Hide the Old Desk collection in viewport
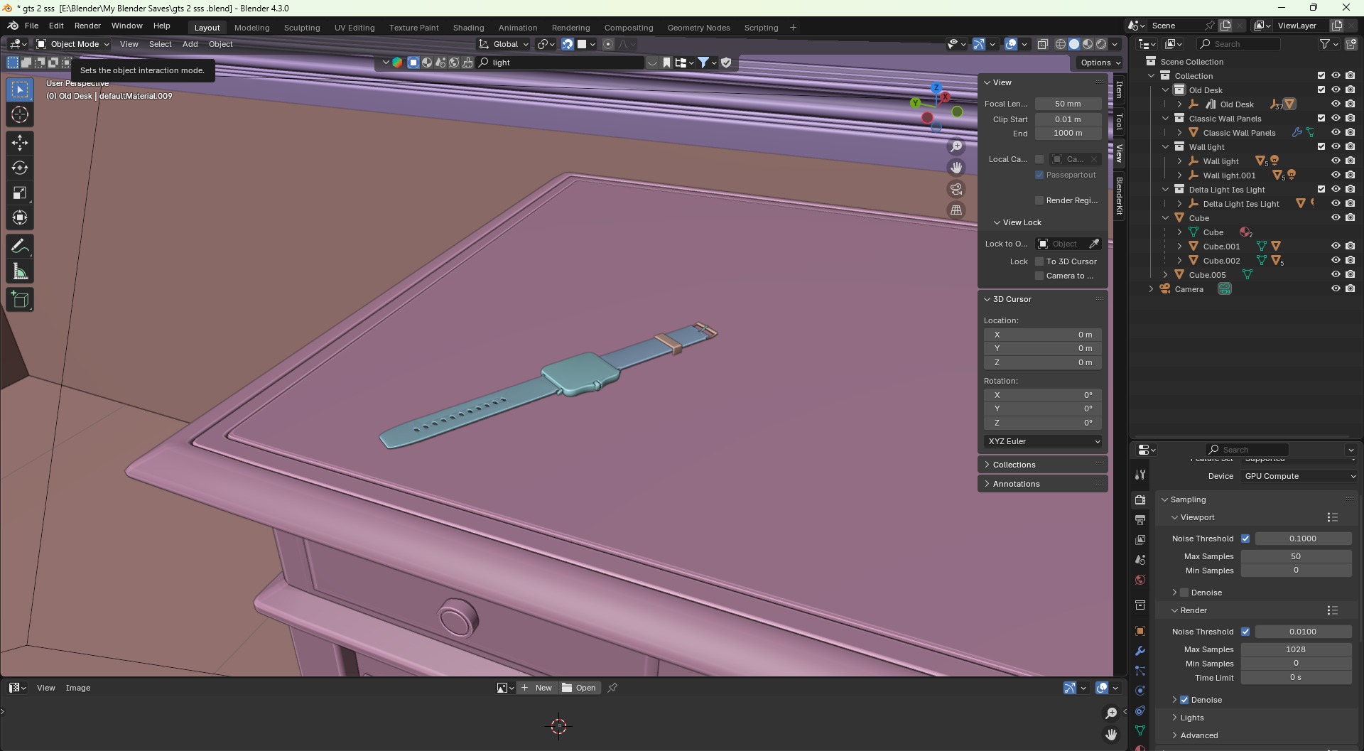 click(1336, 90)
